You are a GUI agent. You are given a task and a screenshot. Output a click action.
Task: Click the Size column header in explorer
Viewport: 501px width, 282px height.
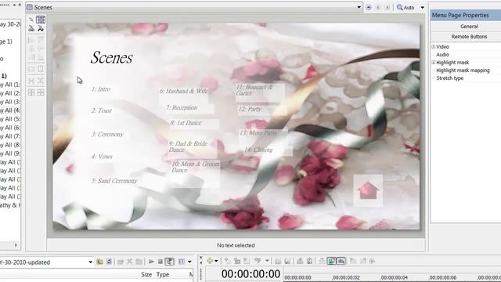click(x=146, y=274)
